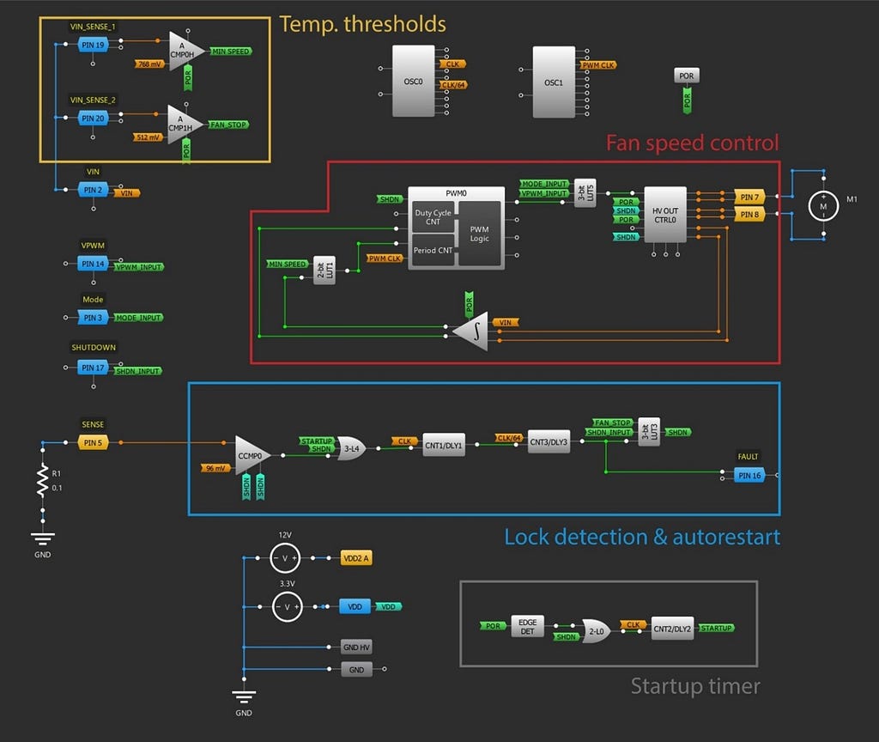The height and width of the screenshot is (742, 879).
Task: Click the integrator block below PWM0
Action: (471, 331)
